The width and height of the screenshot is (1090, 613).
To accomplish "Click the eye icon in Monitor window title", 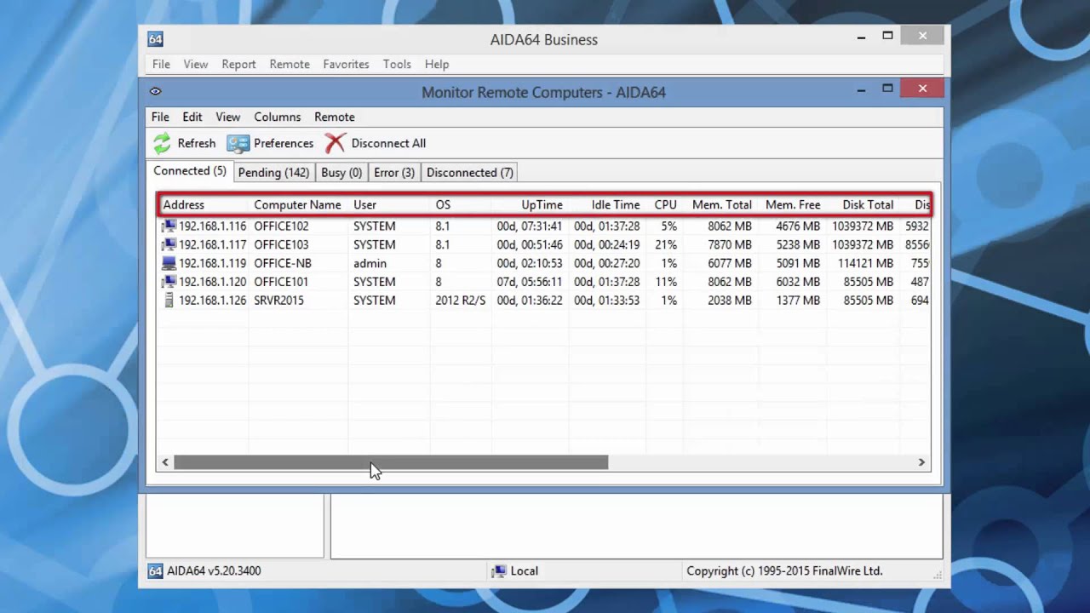I will 156,91.
